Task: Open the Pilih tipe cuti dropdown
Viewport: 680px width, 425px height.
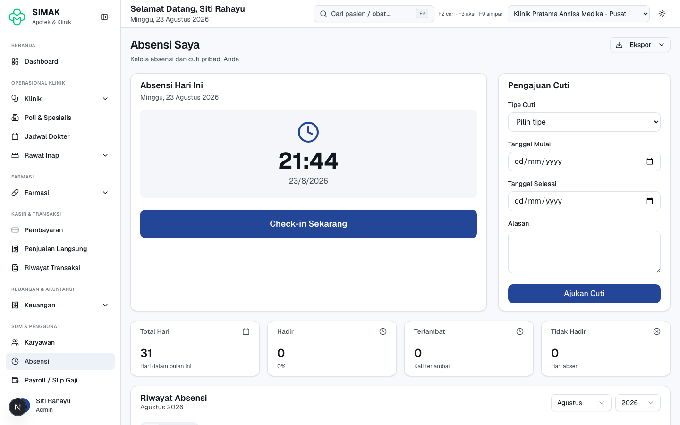Action: pos(584,122)
